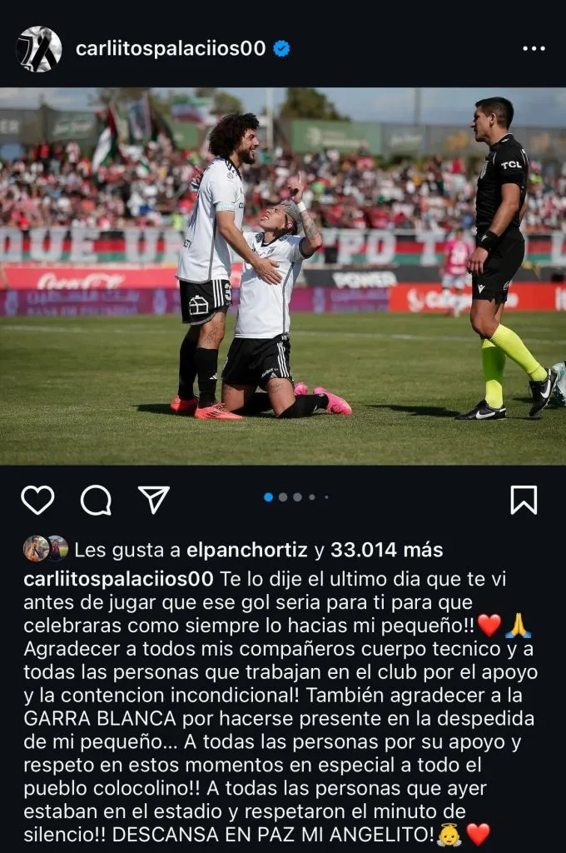
Task: Open the comment bubble icon
Action: coord(97,500)
